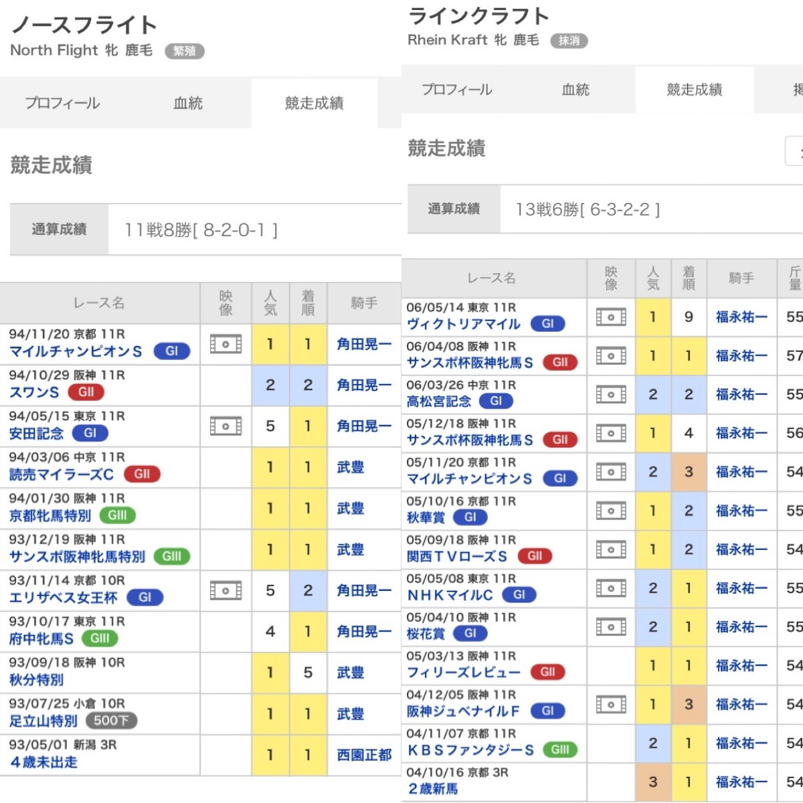
Task: Open video for 高松宮記念 race
Action: pos(611,395)
